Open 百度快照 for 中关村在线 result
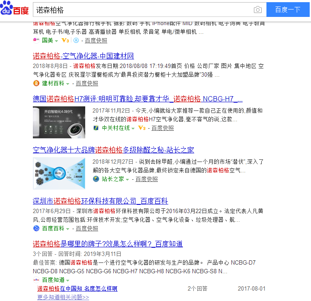Viewport: 311px width, 301px height. click(163, 128)
